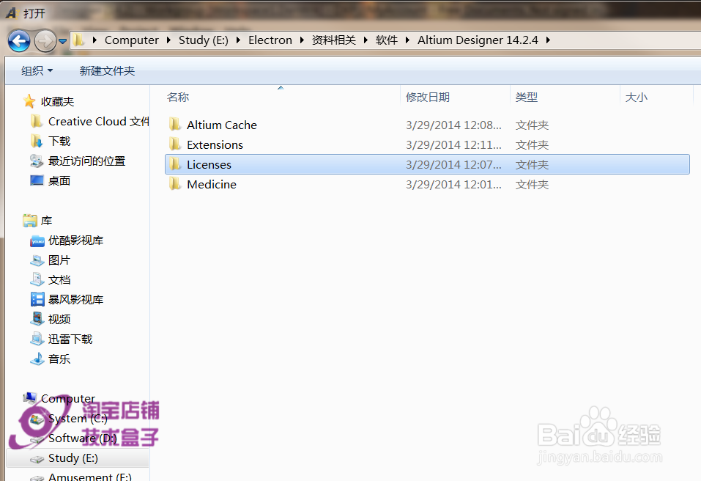Click the Computer icon in navigation pane
Viewport: 701px width, 481px height.
[30, 397]
